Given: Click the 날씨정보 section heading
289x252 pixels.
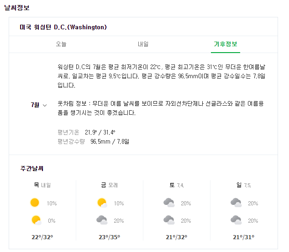Looking at the screenshot, I should click(17, 7).
